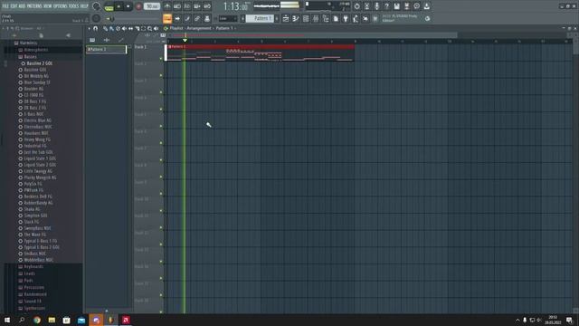Open the PATTERNS menu
579x326 pixels.
click(34, 6)
